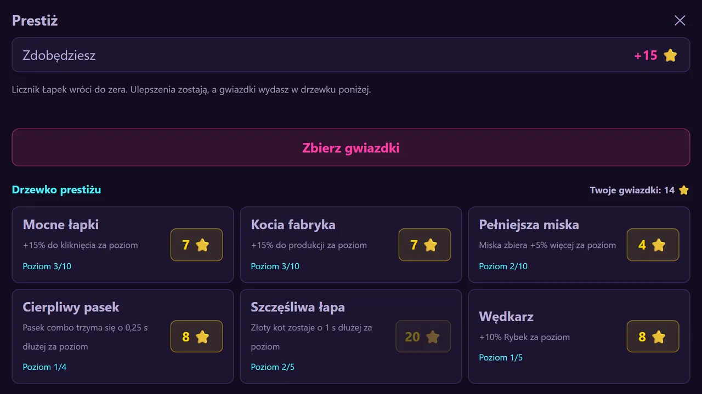The width and height of the screenshot is (702, 394).
Task: Buy Wędkarz upgrade for 8 stars
Action: point(653,337)
